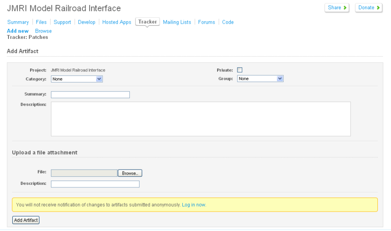The height and width of the screenshot is (231, 391).
Task: Click inside the artifact Description textarea
Action: [x=201, y=119]
